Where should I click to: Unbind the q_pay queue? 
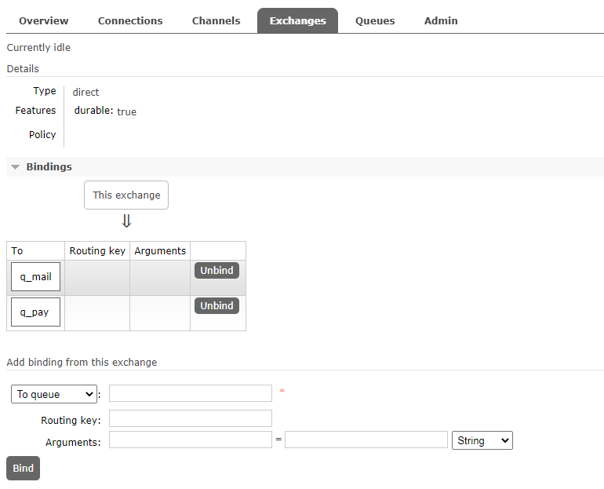click(216, 305)
